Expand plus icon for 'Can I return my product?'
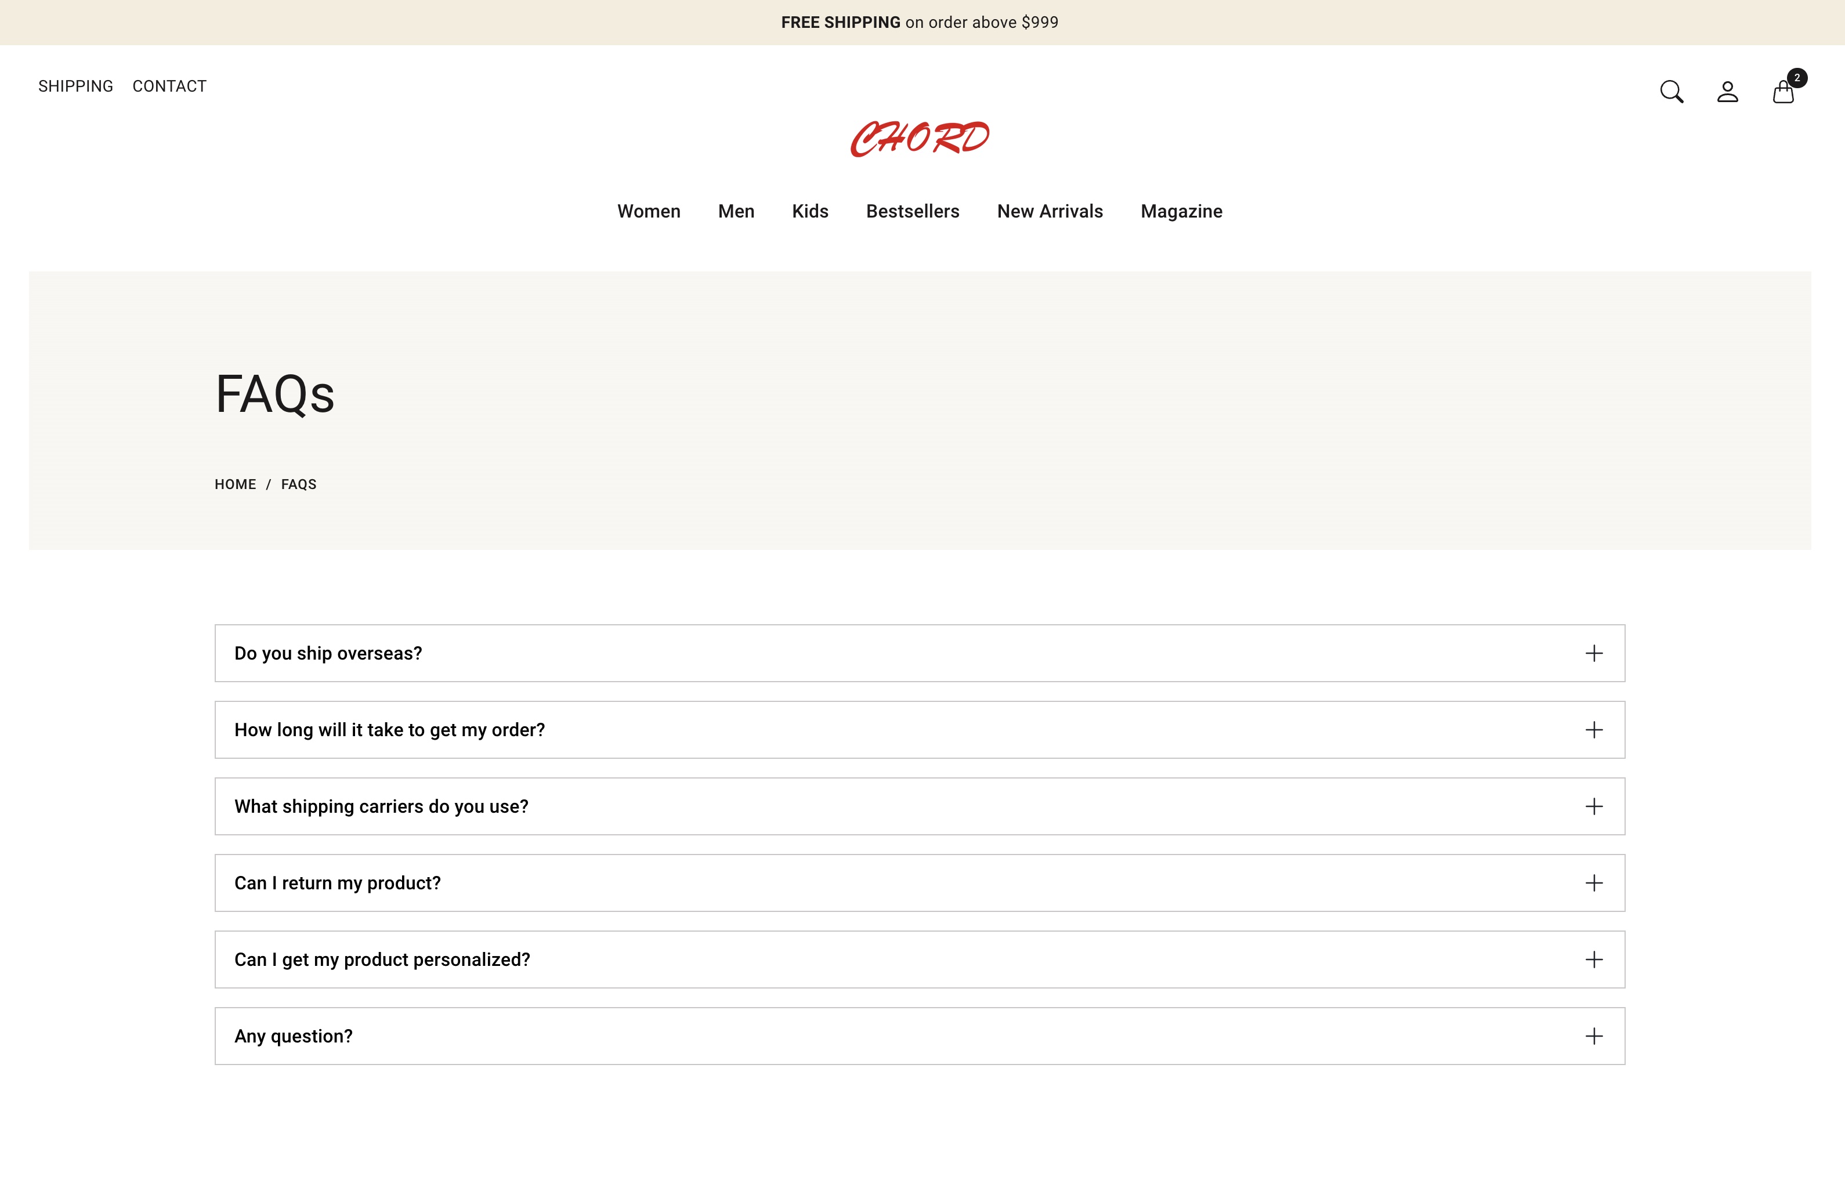 [x=1594, y=884]
